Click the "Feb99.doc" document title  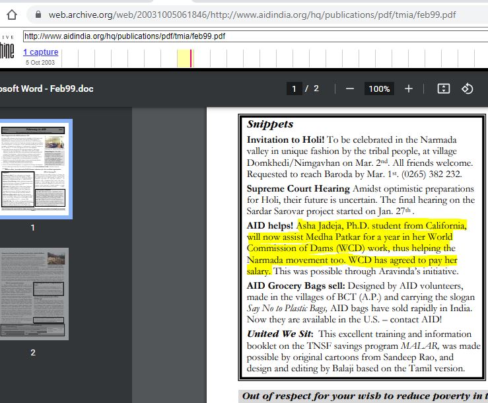(71, 89)
